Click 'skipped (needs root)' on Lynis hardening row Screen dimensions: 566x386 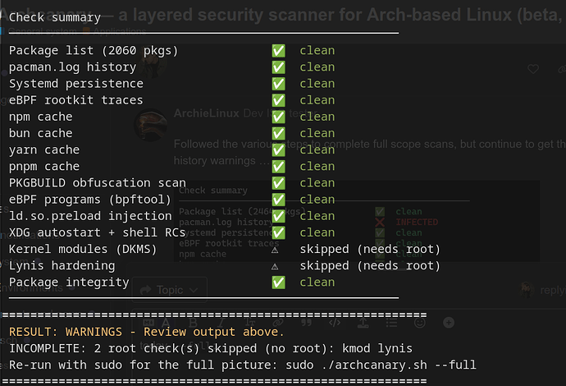point(370,265)
